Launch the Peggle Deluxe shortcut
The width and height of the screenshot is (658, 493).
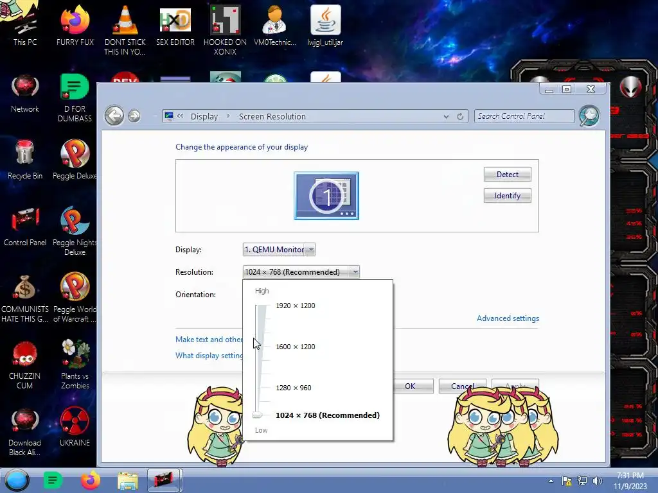[75, 159]
